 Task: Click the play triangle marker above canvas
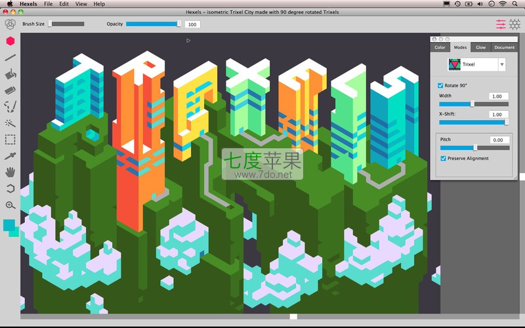(x=188, y=41)
